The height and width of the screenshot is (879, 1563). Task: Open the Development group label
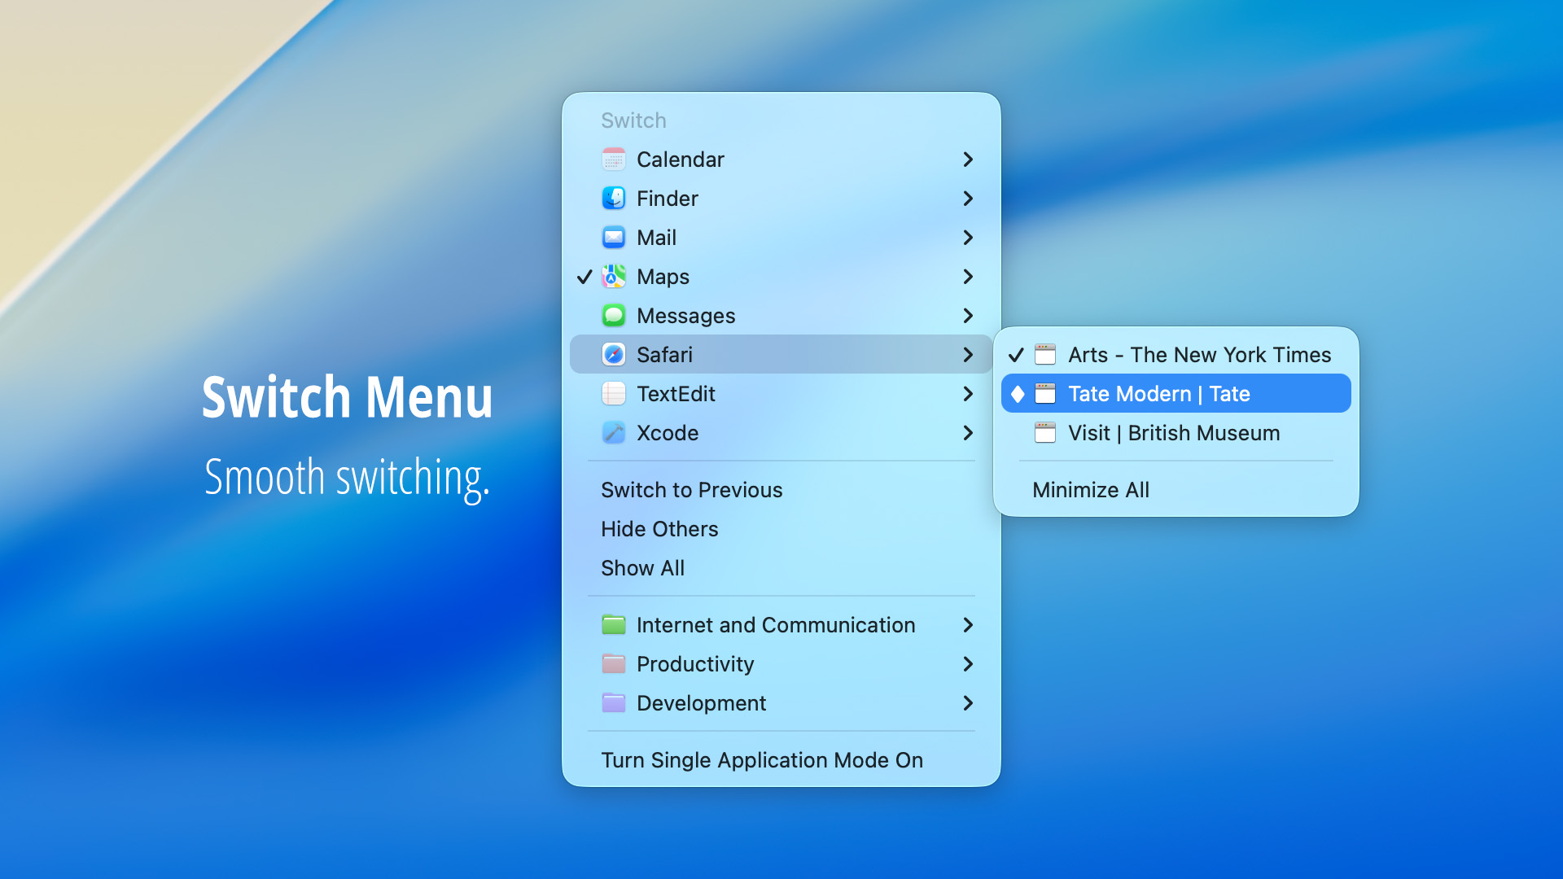[x=702, y=703]
